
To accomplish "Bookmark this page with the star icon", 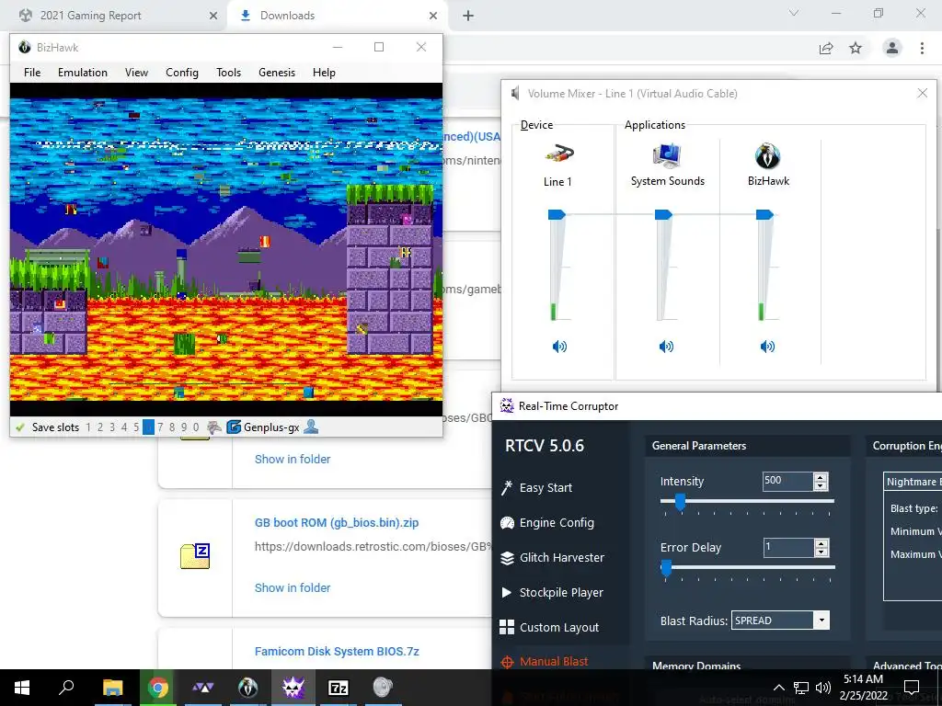I will click(x=856, y=48).
